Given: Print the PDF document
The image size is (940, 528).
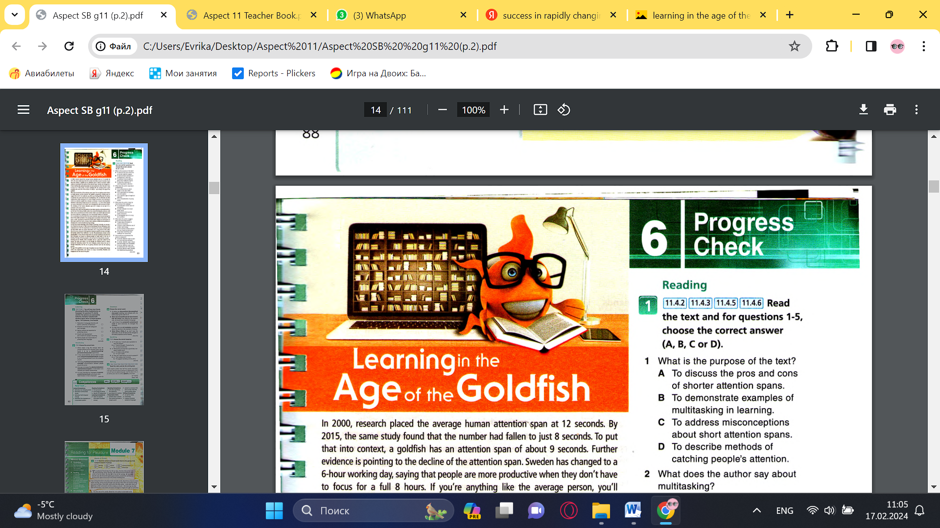Looking at the screenshot, I should pos(890,110).
